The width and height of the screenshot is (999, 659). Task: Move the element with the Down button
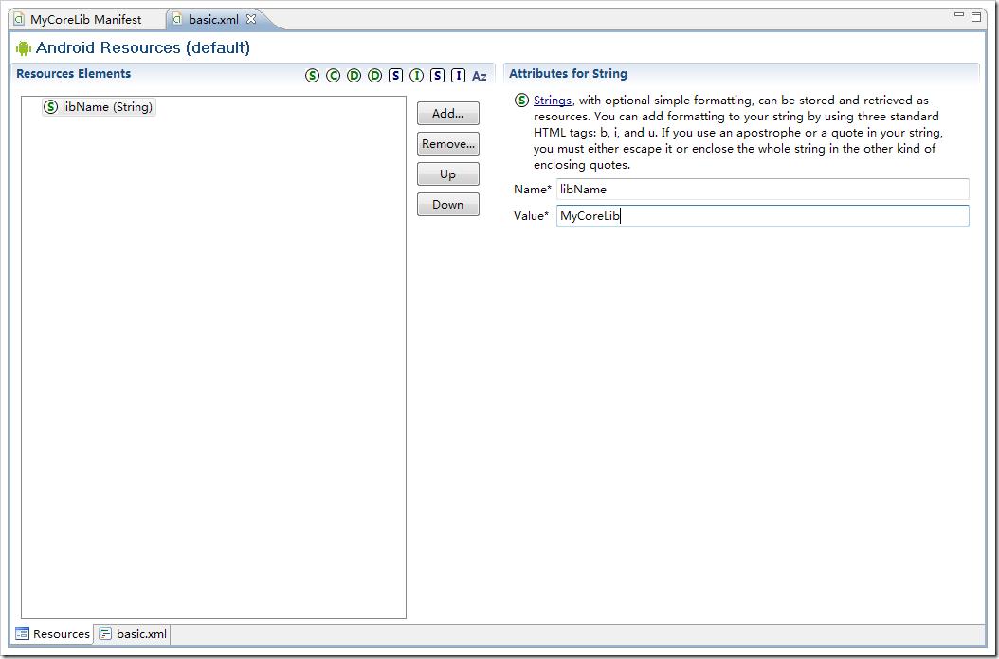448,205
